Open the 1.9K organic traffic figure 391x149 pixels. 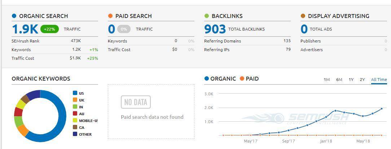(x=25, y=29)
